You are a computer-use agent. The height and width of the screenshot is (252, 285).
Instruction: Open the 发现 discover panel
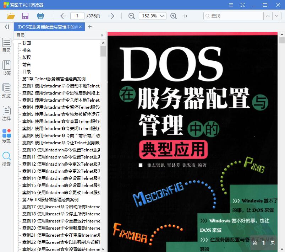pyautogui.click(x=6, y=136)
